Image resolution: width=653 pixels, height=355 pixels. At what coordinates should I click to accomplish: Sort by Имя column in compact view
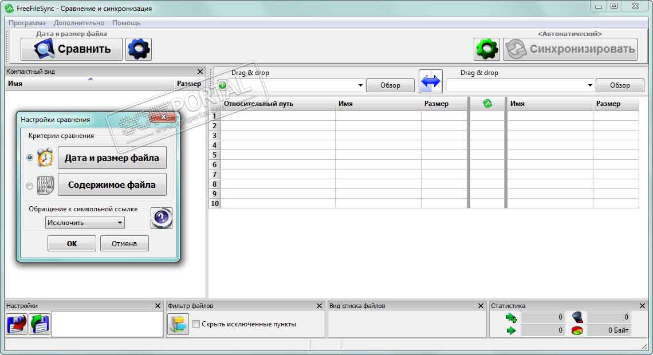click(x=15, y=84)
